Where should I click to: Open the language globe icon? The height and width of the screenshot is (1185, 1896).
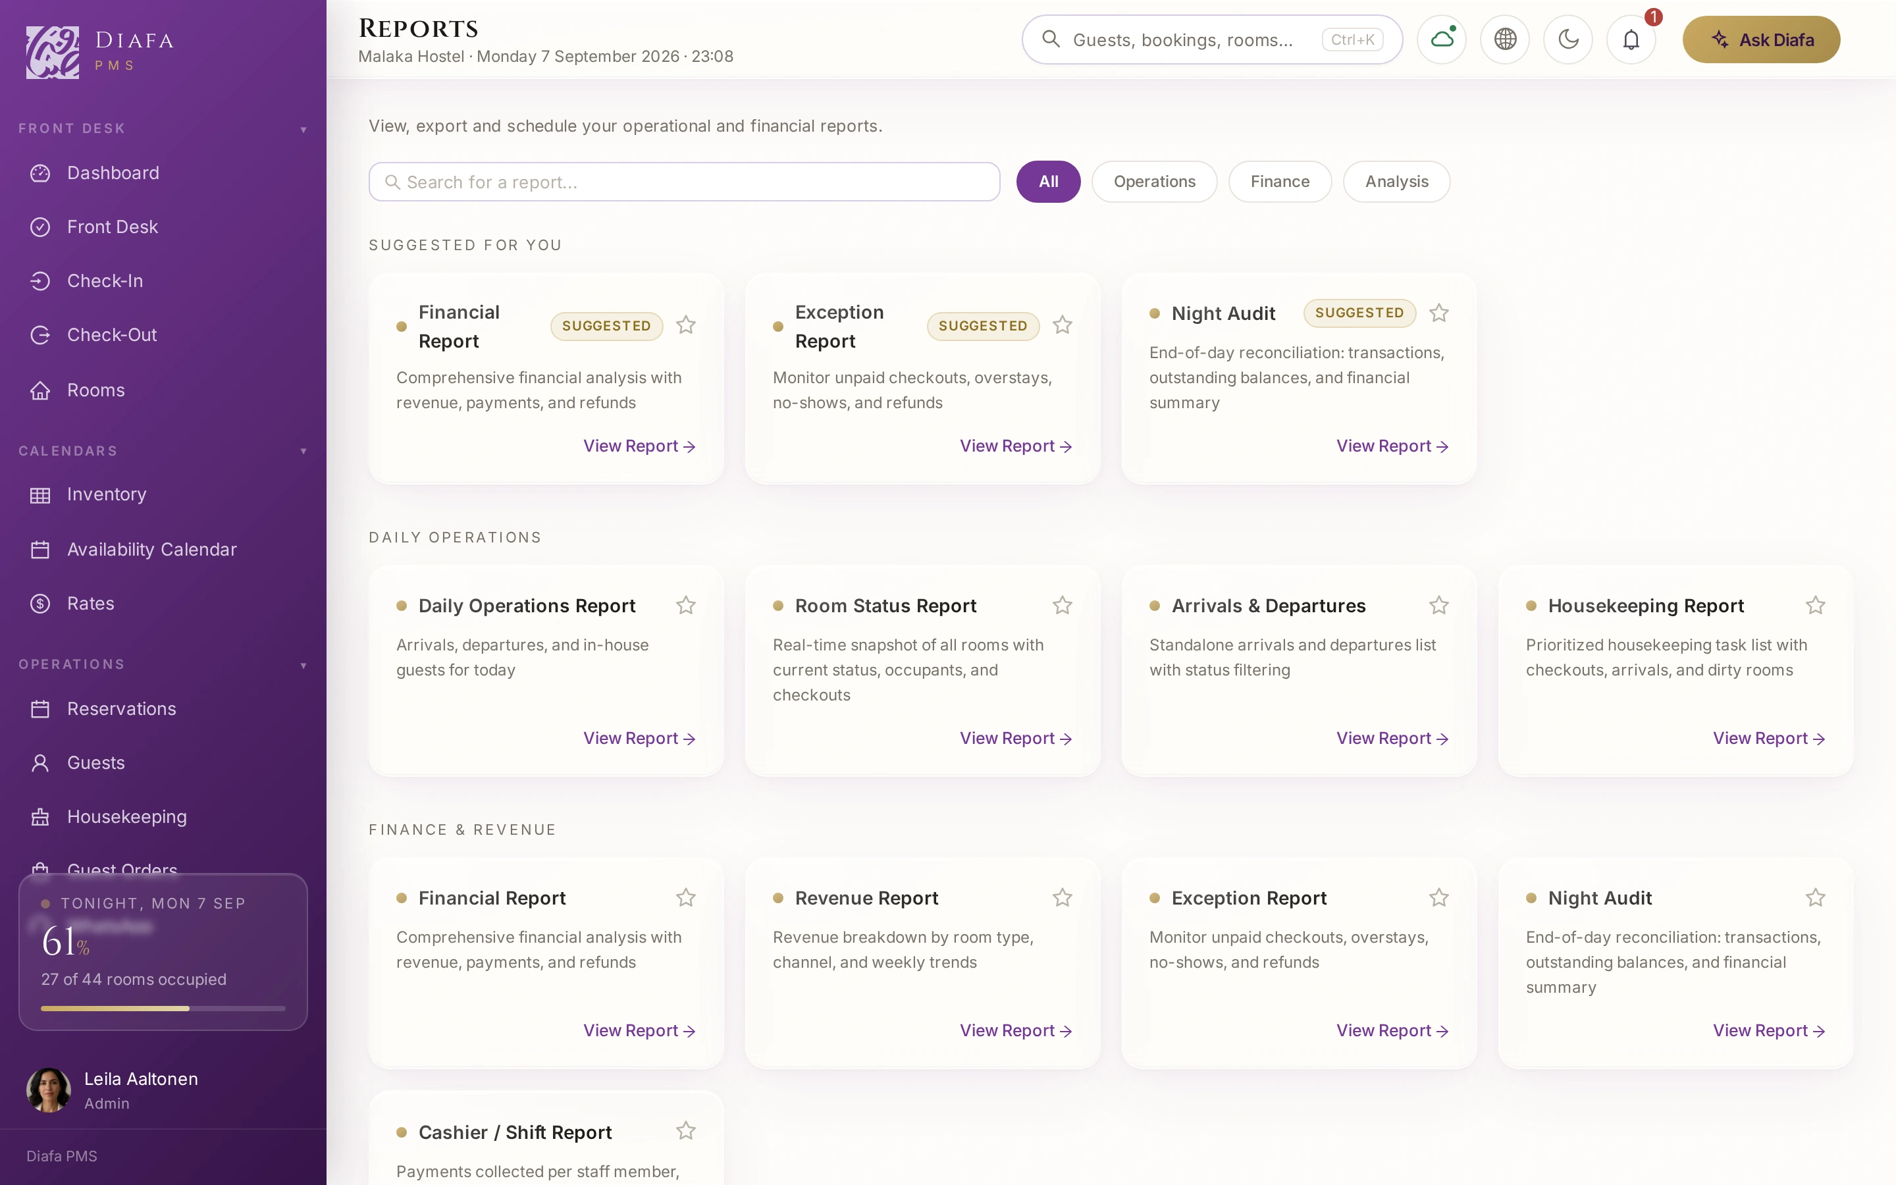1505,39
